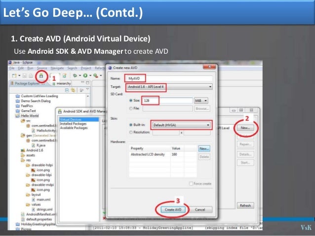Select HelloActivity java file in tree
Image resolution: width=315 pixels, height=236 pixels.
43,131
